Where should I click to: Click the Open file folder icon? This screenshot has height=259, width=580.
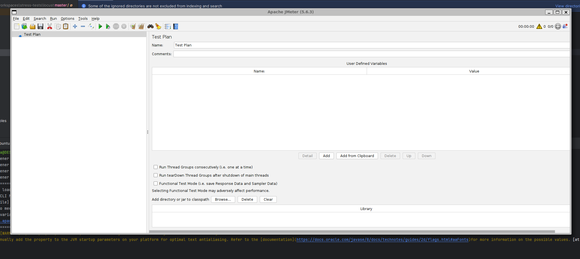pyautogui.click(x=33, y=26)
